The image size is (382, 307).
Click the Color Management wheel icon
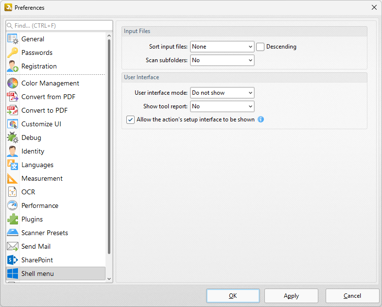pyautogui.click(x=13, y=83)
